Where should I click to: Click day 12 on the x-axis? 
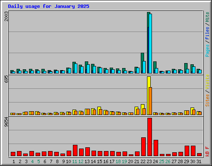(x=81, y=161)
